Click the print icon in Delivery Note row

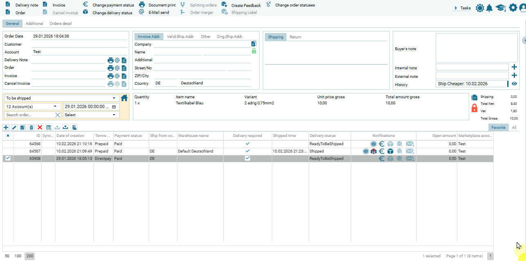pos(110,60)
